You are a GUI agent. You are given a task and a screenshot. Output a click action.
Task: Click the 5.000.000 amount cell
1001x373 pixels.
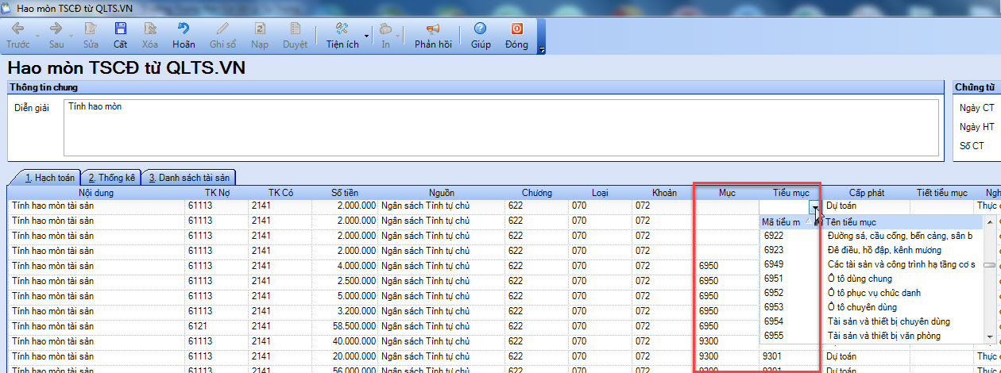pos(346,295)
